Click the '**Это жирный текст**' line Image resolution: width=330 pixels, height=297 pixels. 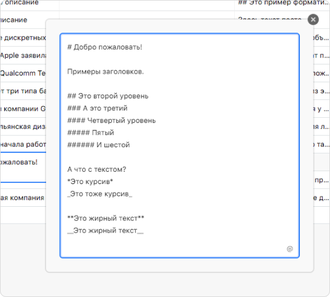tap(106, 218)
